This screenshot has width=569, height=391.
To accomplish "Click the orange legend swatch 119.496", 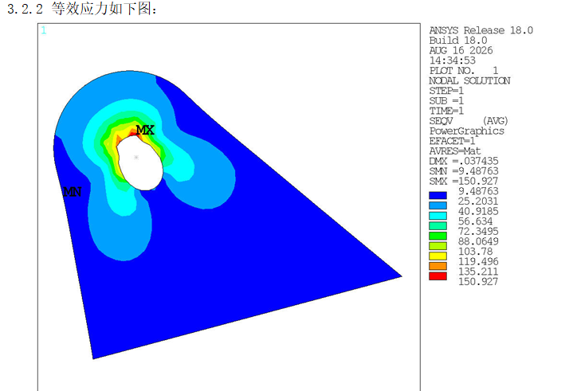I will point(438,266).
